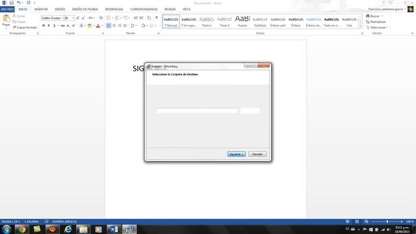Viewport: 416px width, 234px height.
Task: Click the Pegar (paste) icon
Action: 6,19
